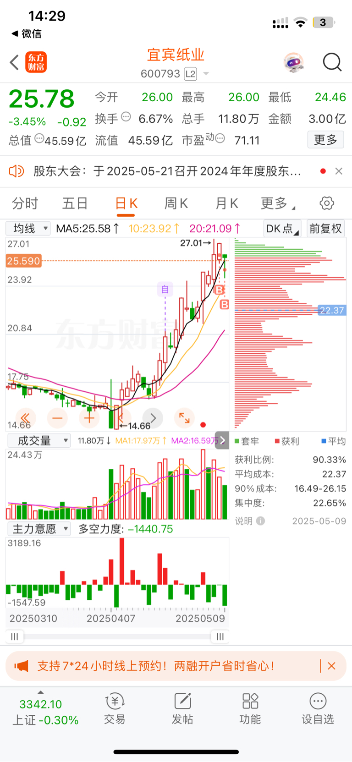Image resolution: width=352 pixels, height=762 pixels.
Task: Tap the 套牢 green legend
Action: coord(247,441)
